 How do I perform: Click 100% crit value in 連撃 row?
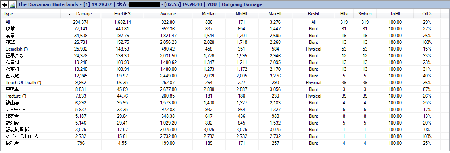pos(427,42)
